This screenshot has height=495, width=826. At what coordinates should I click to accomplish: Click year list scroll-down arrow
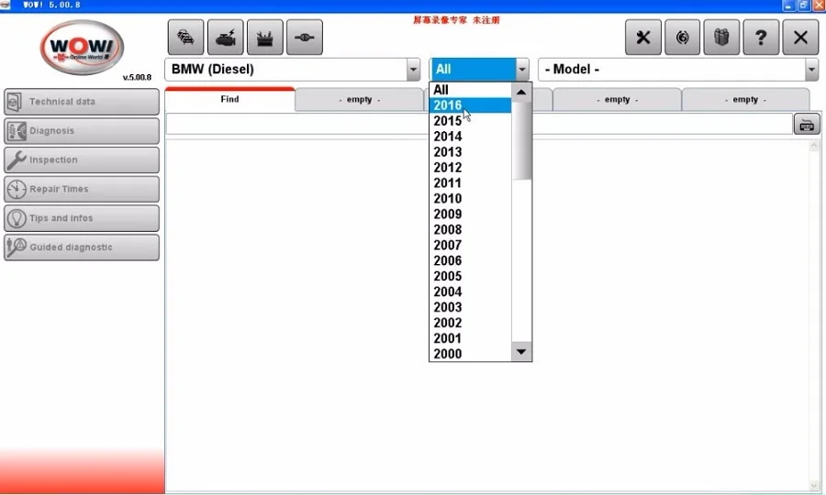521,351
